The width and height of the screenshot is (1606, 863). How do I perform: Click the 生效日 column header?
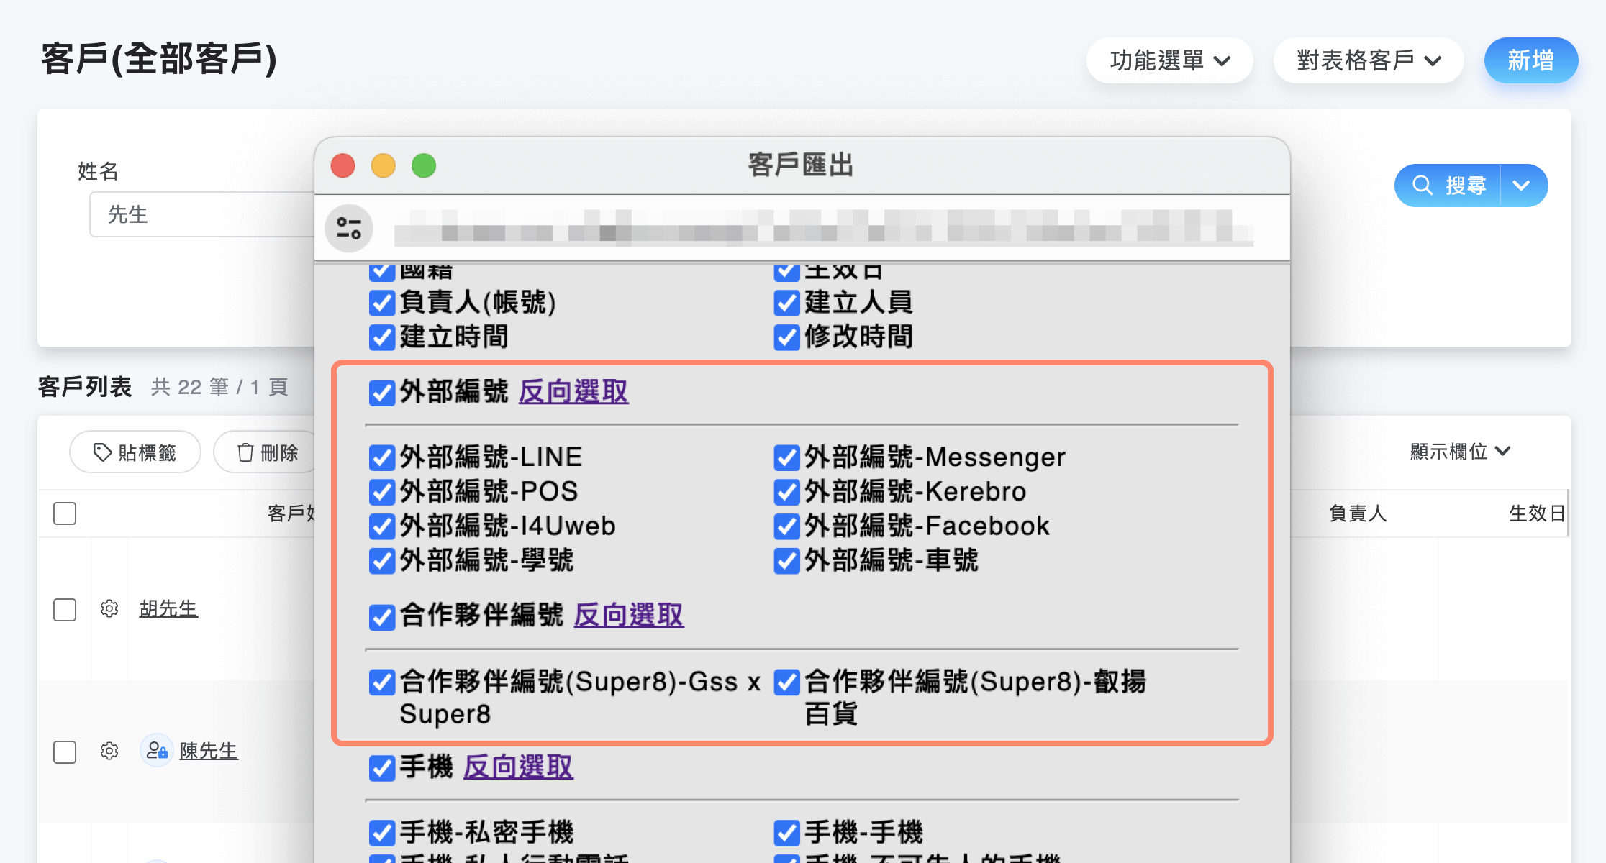pos(1537,513)
